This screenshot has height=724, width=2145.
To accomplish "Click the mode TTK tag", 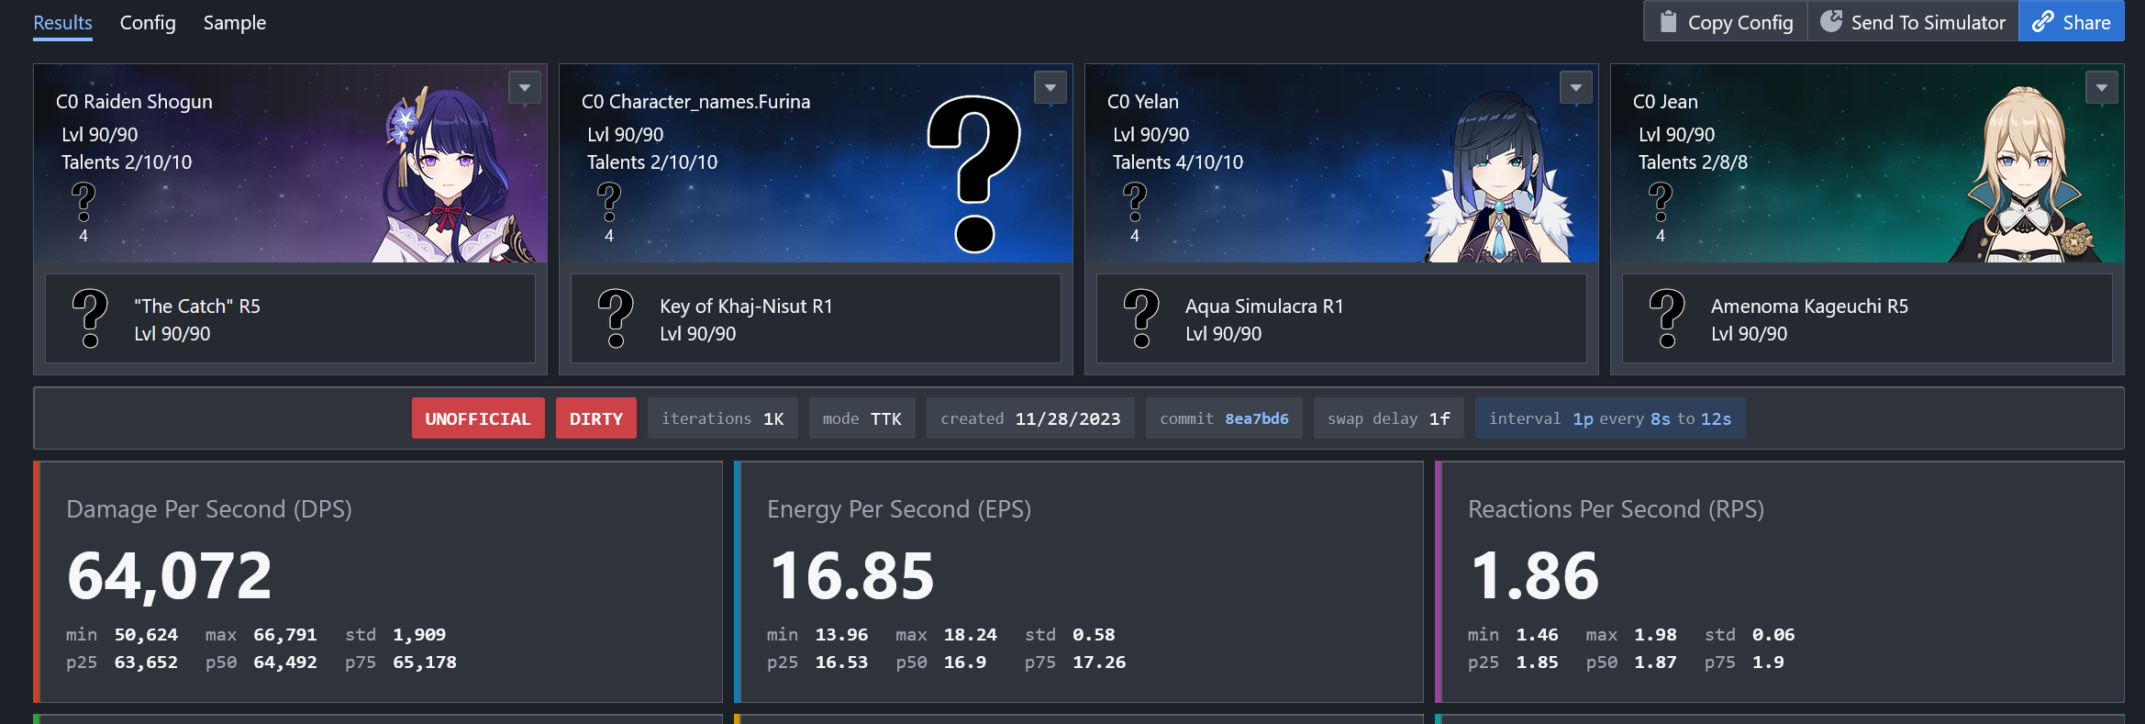I will (x=862, y=418).
